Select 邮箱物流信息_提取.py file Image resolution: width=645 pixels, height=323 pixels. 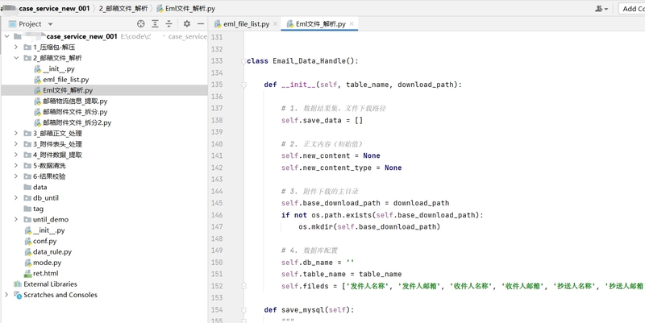click(x=75, y=101)
